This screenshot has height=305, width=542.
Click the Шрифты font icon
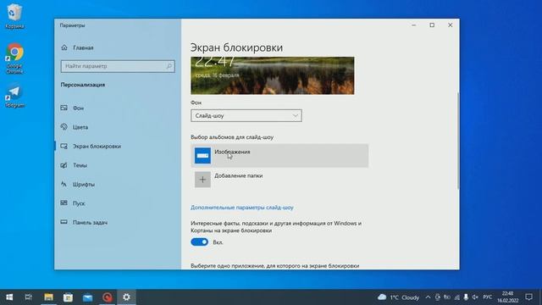64,184
